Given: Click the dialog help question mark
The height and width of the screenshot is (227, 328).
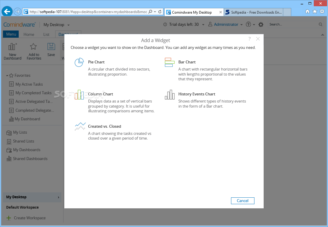Looking at the screenshot, I should [249, 39].
